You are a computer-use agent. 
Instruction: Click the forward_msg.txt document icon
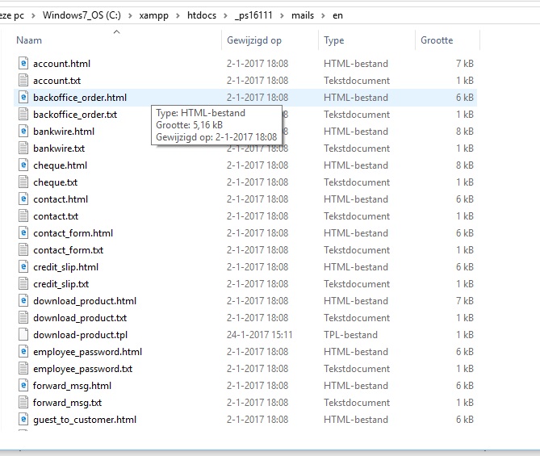click(x=23, y=402)
